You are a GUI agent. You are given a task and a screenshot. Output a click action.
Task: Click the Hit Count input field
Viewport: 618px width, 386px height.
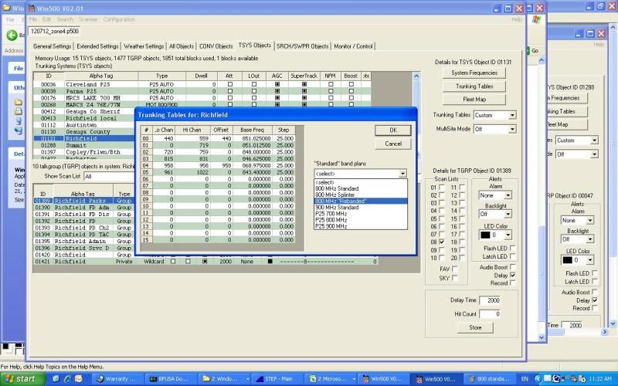[490, 314]
